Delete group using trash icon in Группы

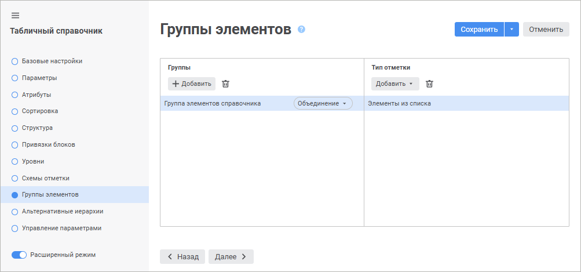pyautogui.click(x=225, y=84)
